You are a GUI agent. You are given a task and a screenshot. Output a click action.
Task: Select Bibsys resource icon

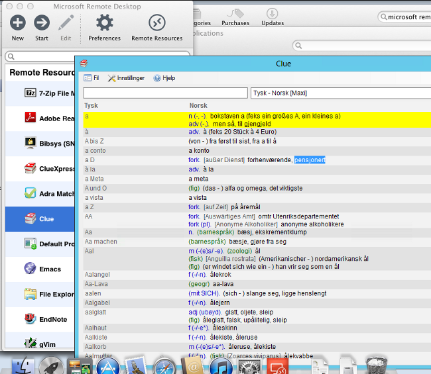click(31, 143)
